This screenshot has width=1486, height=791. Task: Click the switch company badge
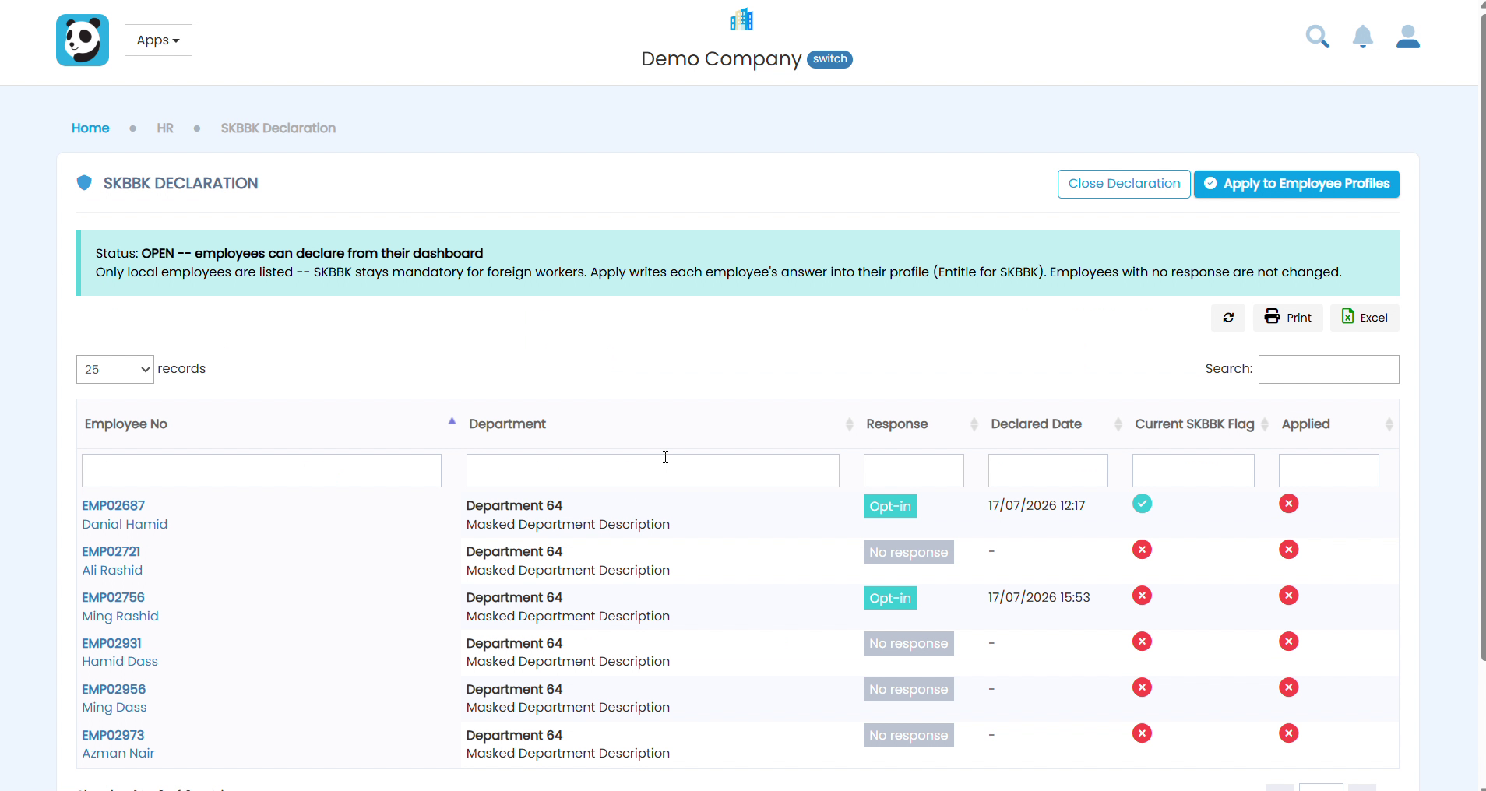point(829,59)
